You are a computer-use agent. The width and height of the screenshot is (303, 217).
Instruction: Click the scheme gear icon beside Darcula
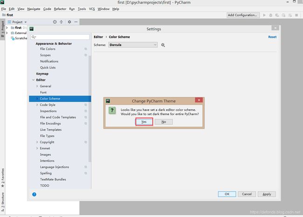tap(163, 45)
